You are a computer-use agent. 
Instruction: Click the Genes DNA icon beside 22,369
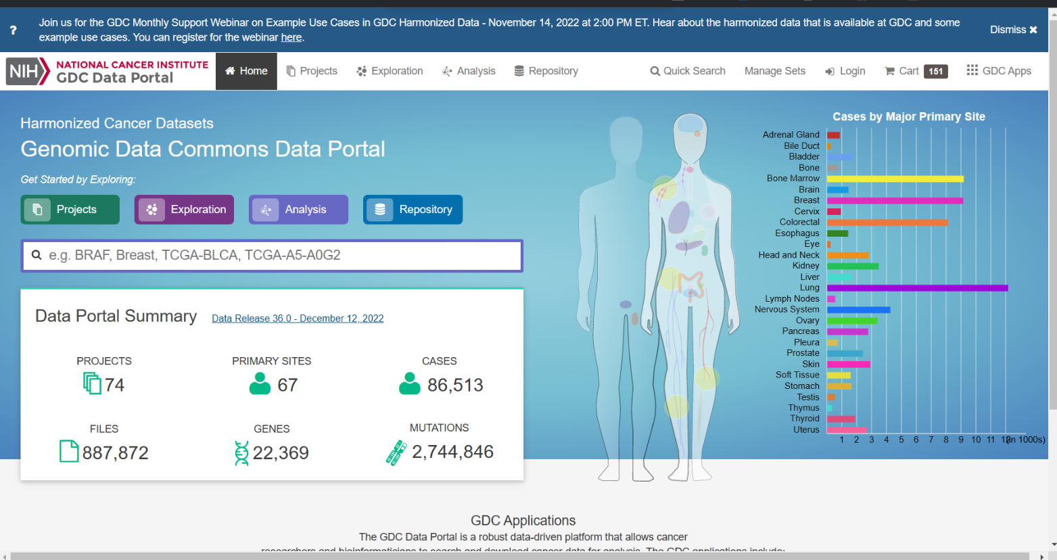click(x=241, y=453)
